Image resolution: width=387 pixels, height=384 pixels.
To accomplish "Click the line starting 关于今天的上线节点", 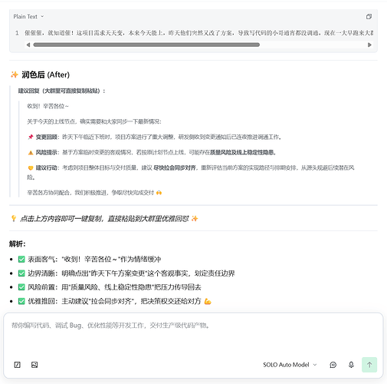I will (x=94, y=121).
